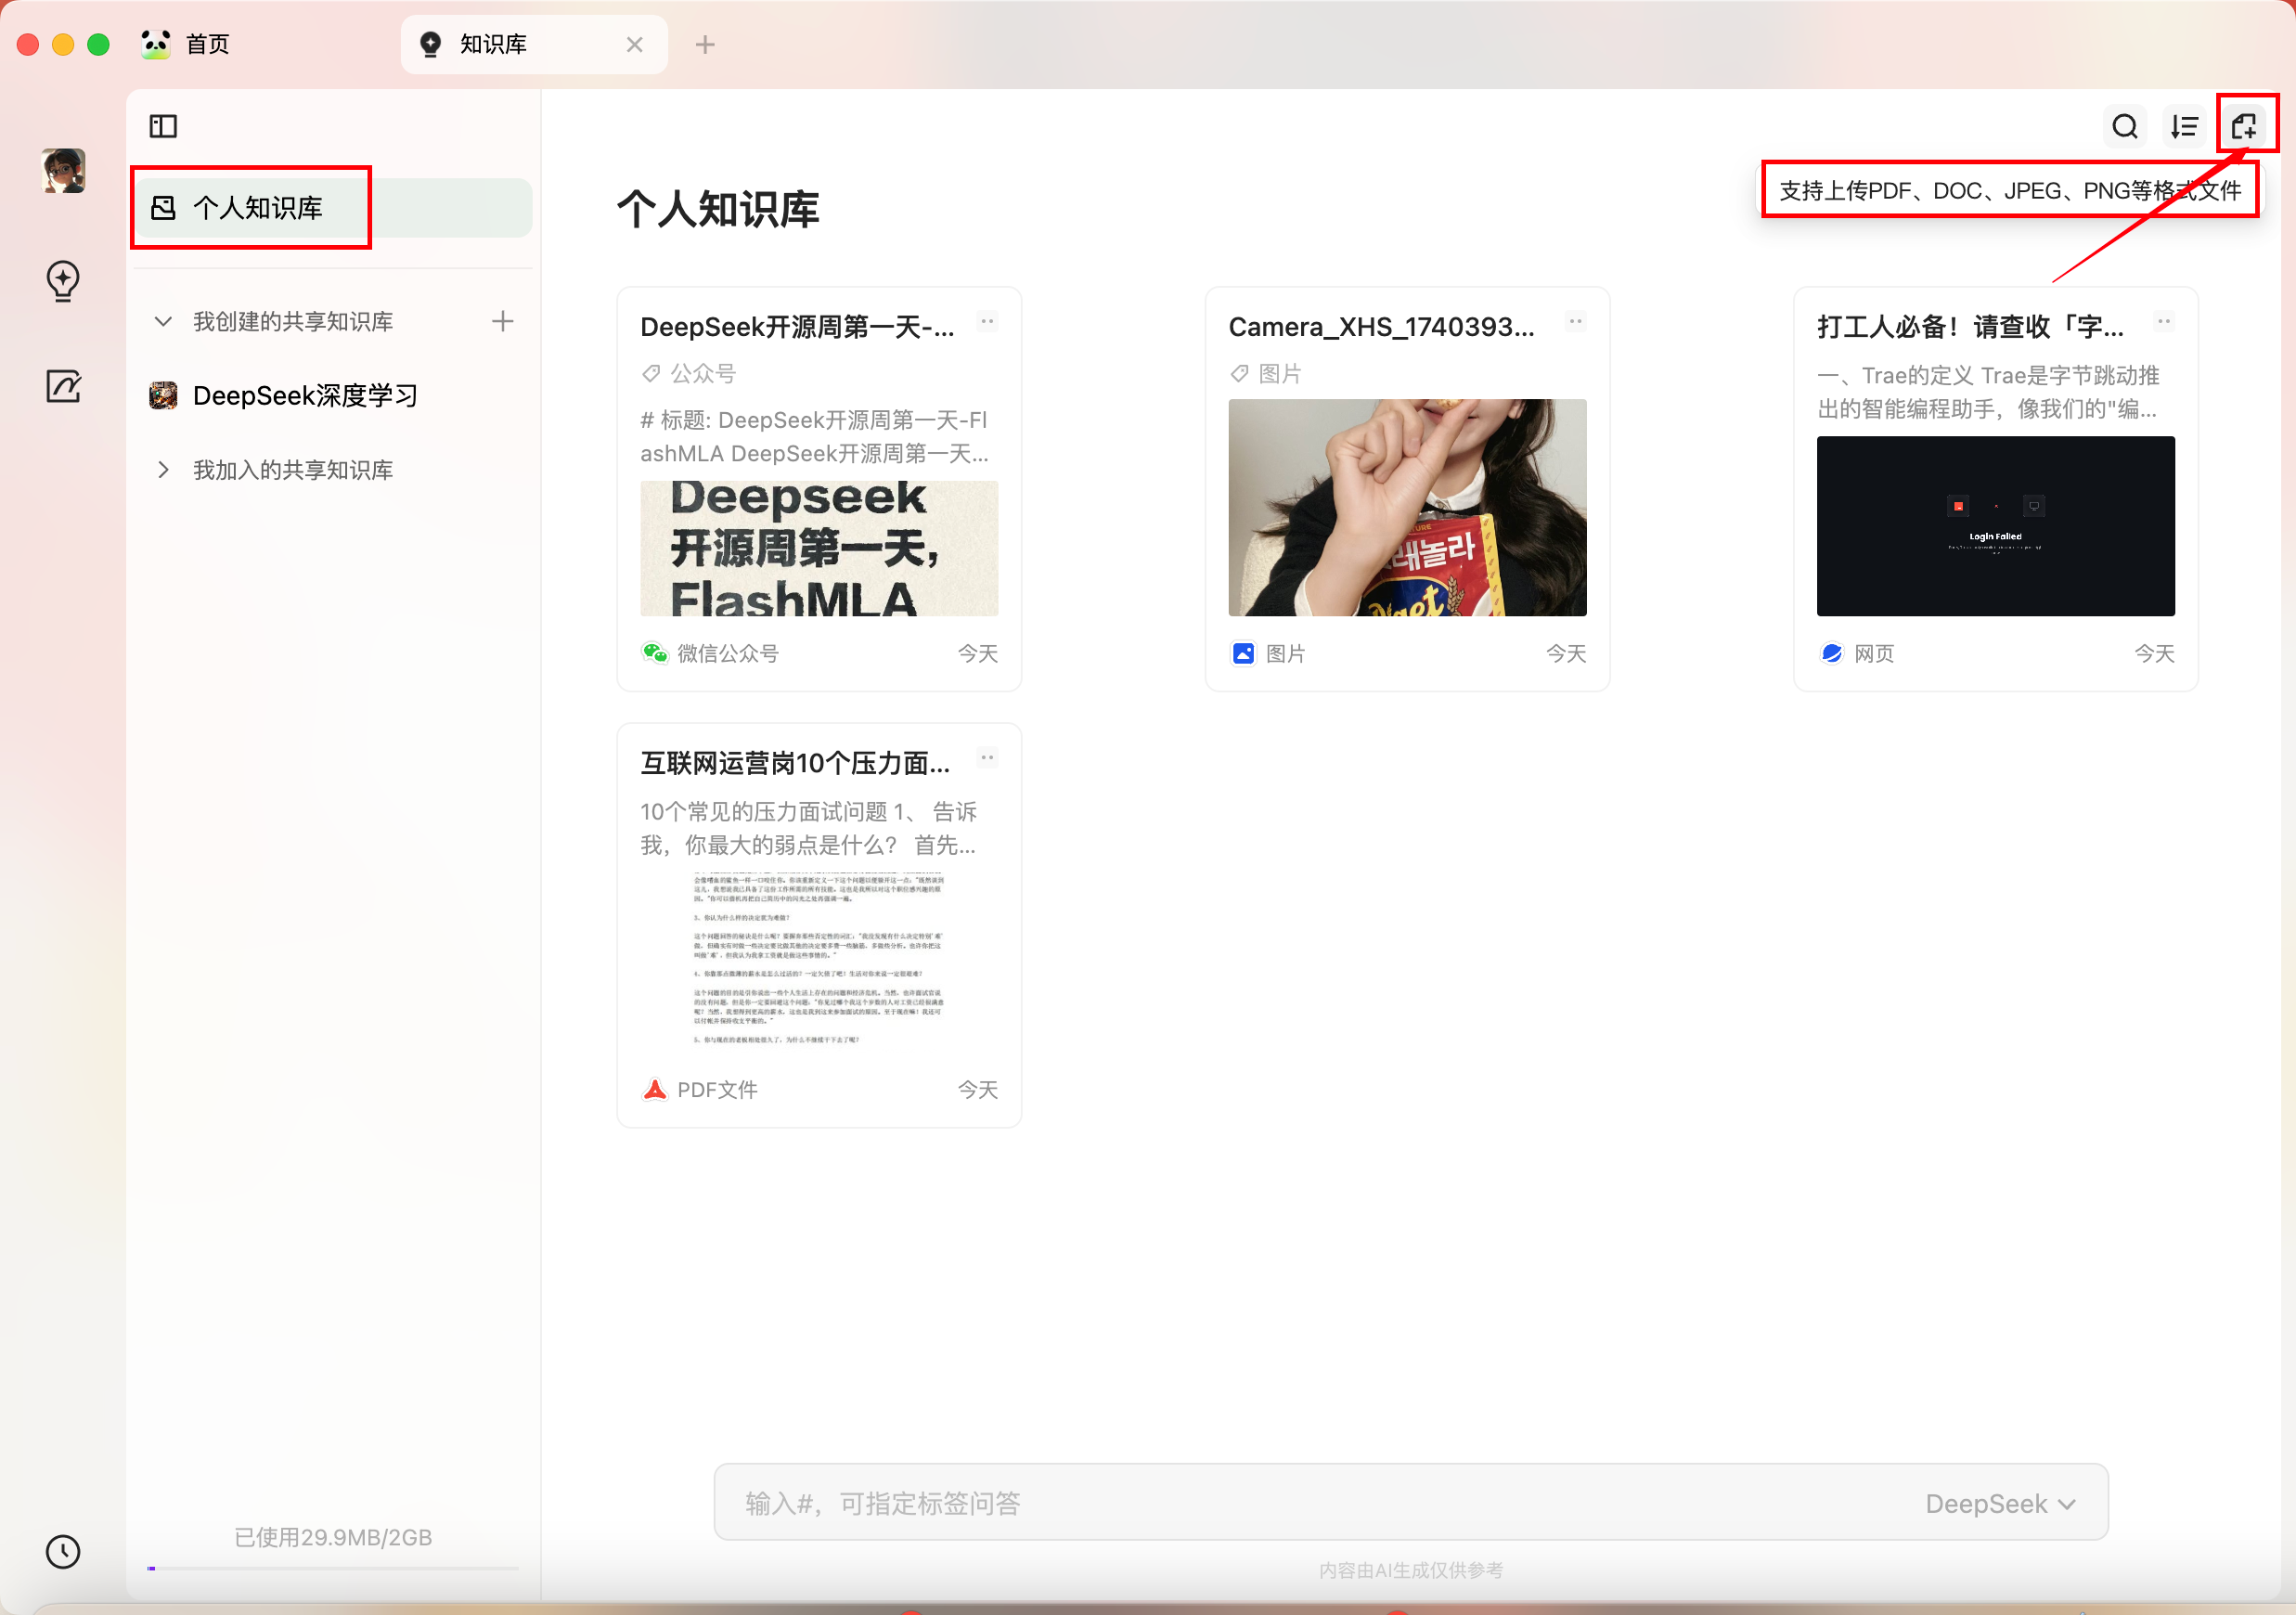Image resolution: width=2296 pixels, height=1615 pixels.
Task: Open the sort order icon
Action: pyautogui.click(x=2184, y=126)
